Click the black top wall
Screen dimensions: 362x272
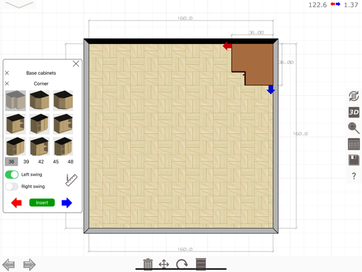pos(181,41)
